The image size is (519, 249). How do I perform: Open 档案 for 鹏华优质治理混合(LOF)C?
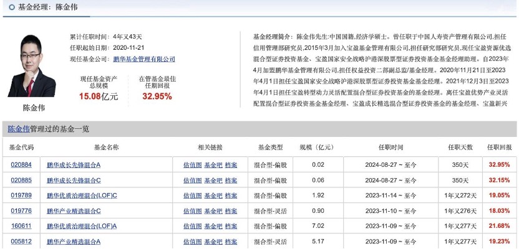[231, 195]
